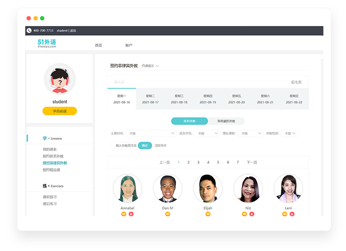346x251 pixels.
Task: Play Niz's red video introduction icon
Action: coord(252,214)
